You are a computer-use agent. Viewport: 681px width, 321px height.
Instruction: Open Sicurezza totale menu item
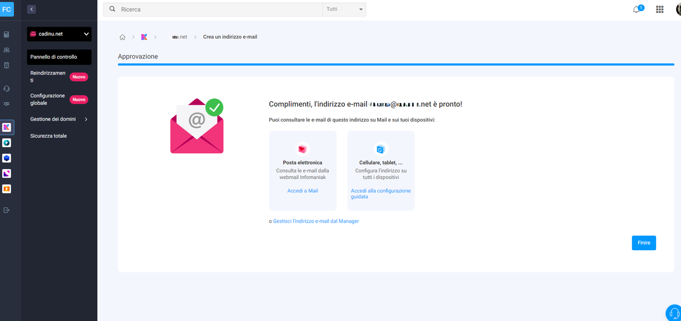(48, 136)
